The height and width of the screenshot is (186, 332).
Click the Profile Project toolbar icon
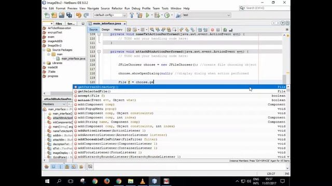[167, 15]
